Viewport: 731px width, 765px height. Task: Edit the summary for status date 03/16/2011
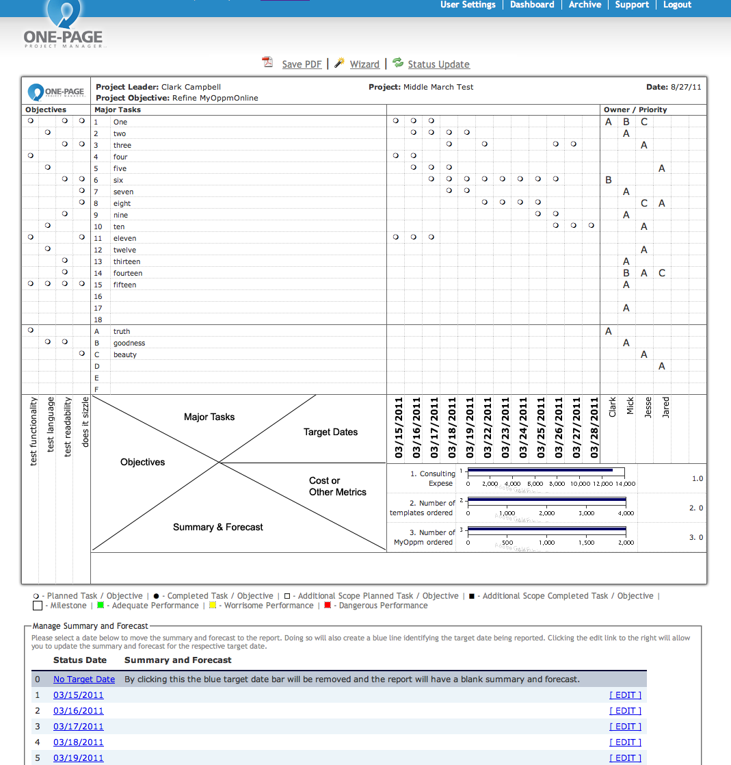tap(625, 711)
